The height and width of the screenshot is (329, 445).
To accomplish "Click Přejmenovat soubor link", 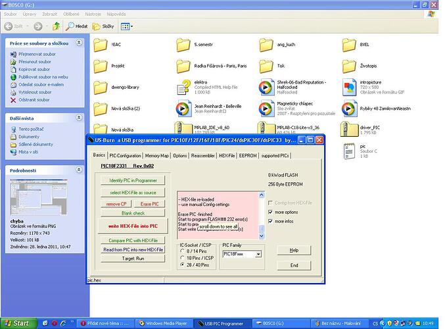I will [37, 54].
